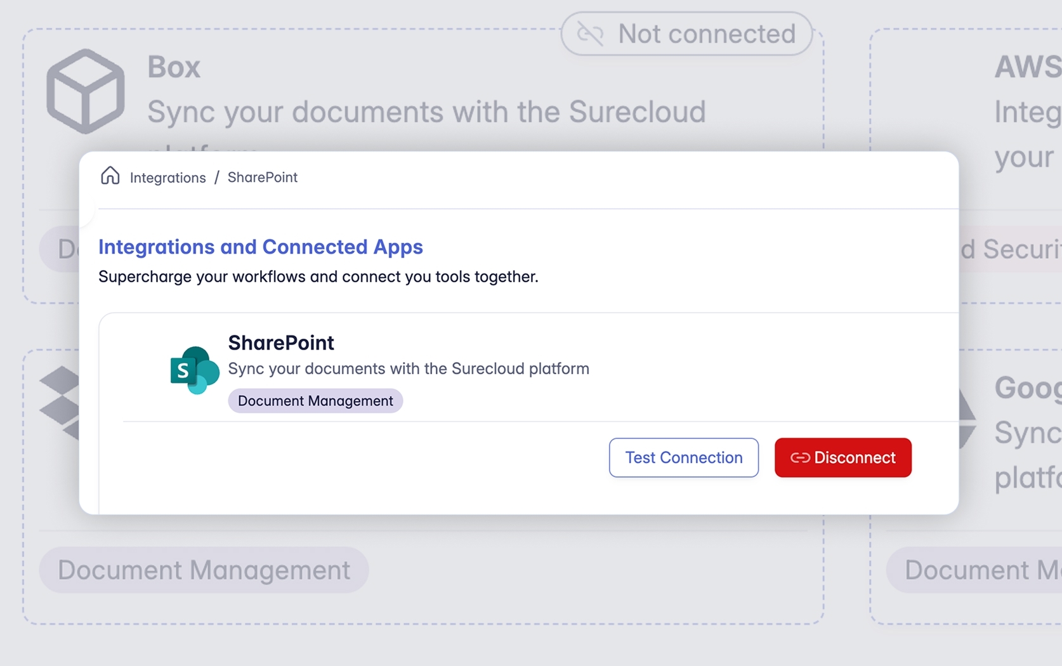Click the large Document Management tag at bottom left

point(204,570)
